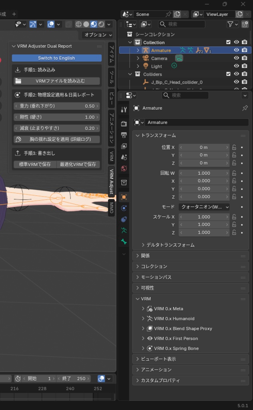Hide J_Bip_C_Head_collider_0 in the viewport
The image size is (253, 410).
pyautogui.click(x=236, y=82)
